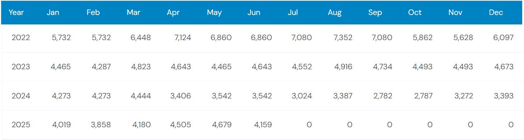Select the 6,097 cell for Dec 2022
The width and height of the screenshot is (524, 140).
pos(503,38)
